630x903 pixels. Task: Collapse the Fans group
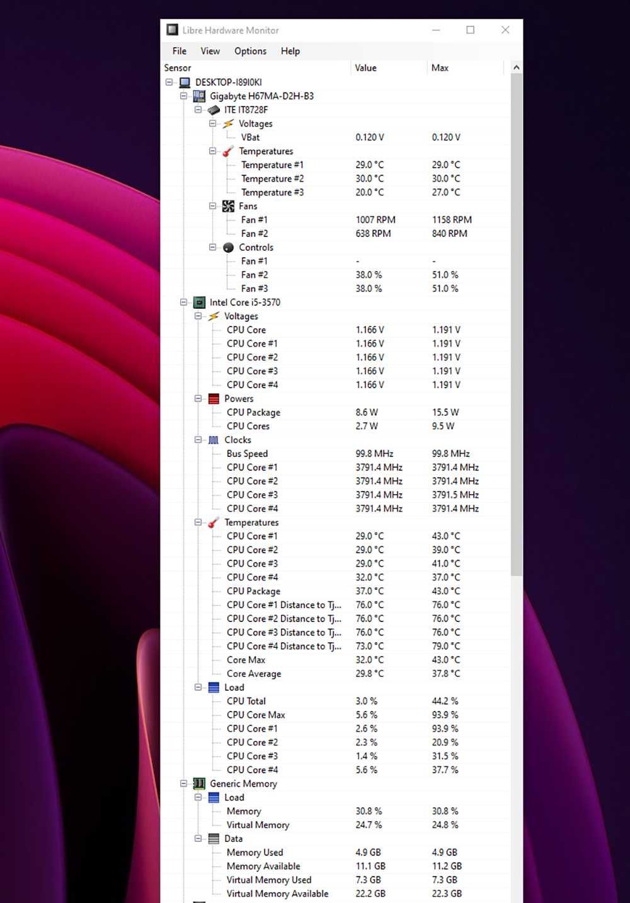click(212, 206)
